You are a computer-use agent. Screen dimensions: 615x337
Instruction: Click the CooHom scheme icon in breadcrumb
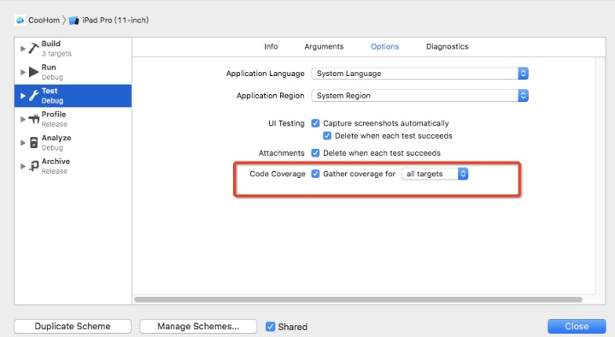tap(20, 20)
